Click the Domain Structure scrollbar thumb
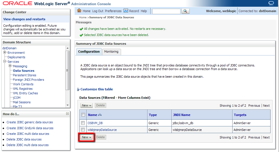 tap(68, 70)
